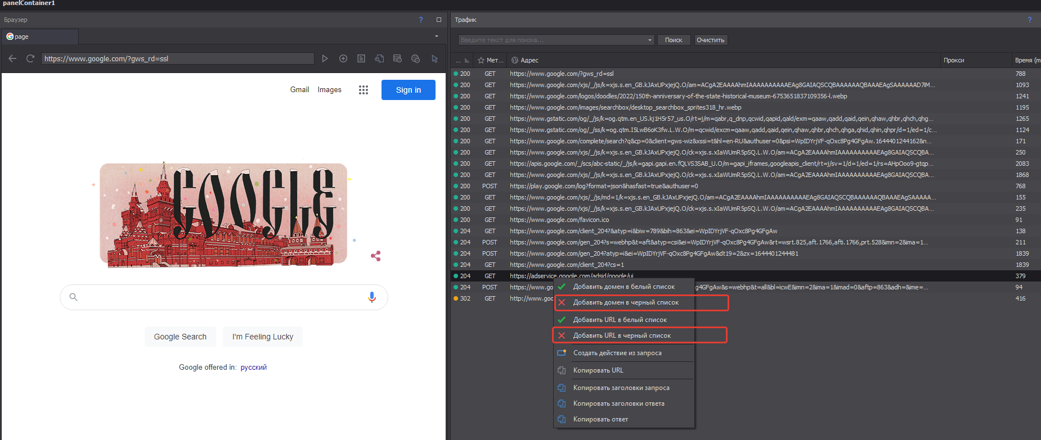Viewport: 1041px width, 440px height.
Task: Select 'Копировать URL' from context menu
Action: (x=598, y=370)
